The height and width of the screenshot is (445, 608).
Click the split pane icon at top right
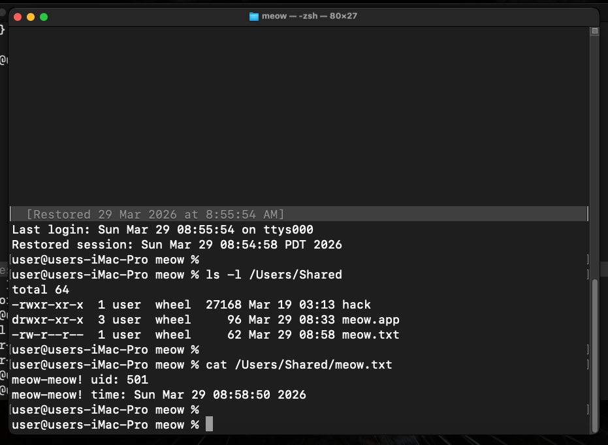click(x=594, y=31)
